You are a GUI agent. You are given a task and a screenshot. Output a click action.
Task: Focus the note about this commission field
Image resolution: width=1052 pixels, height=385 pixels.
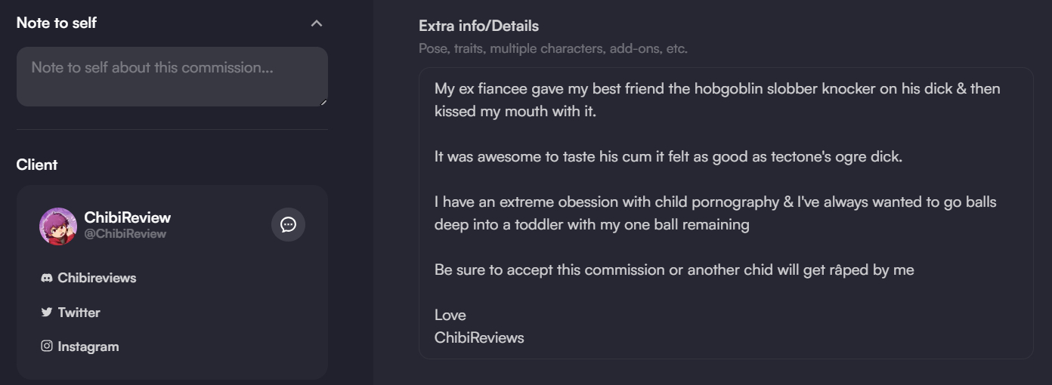point(172,76)
